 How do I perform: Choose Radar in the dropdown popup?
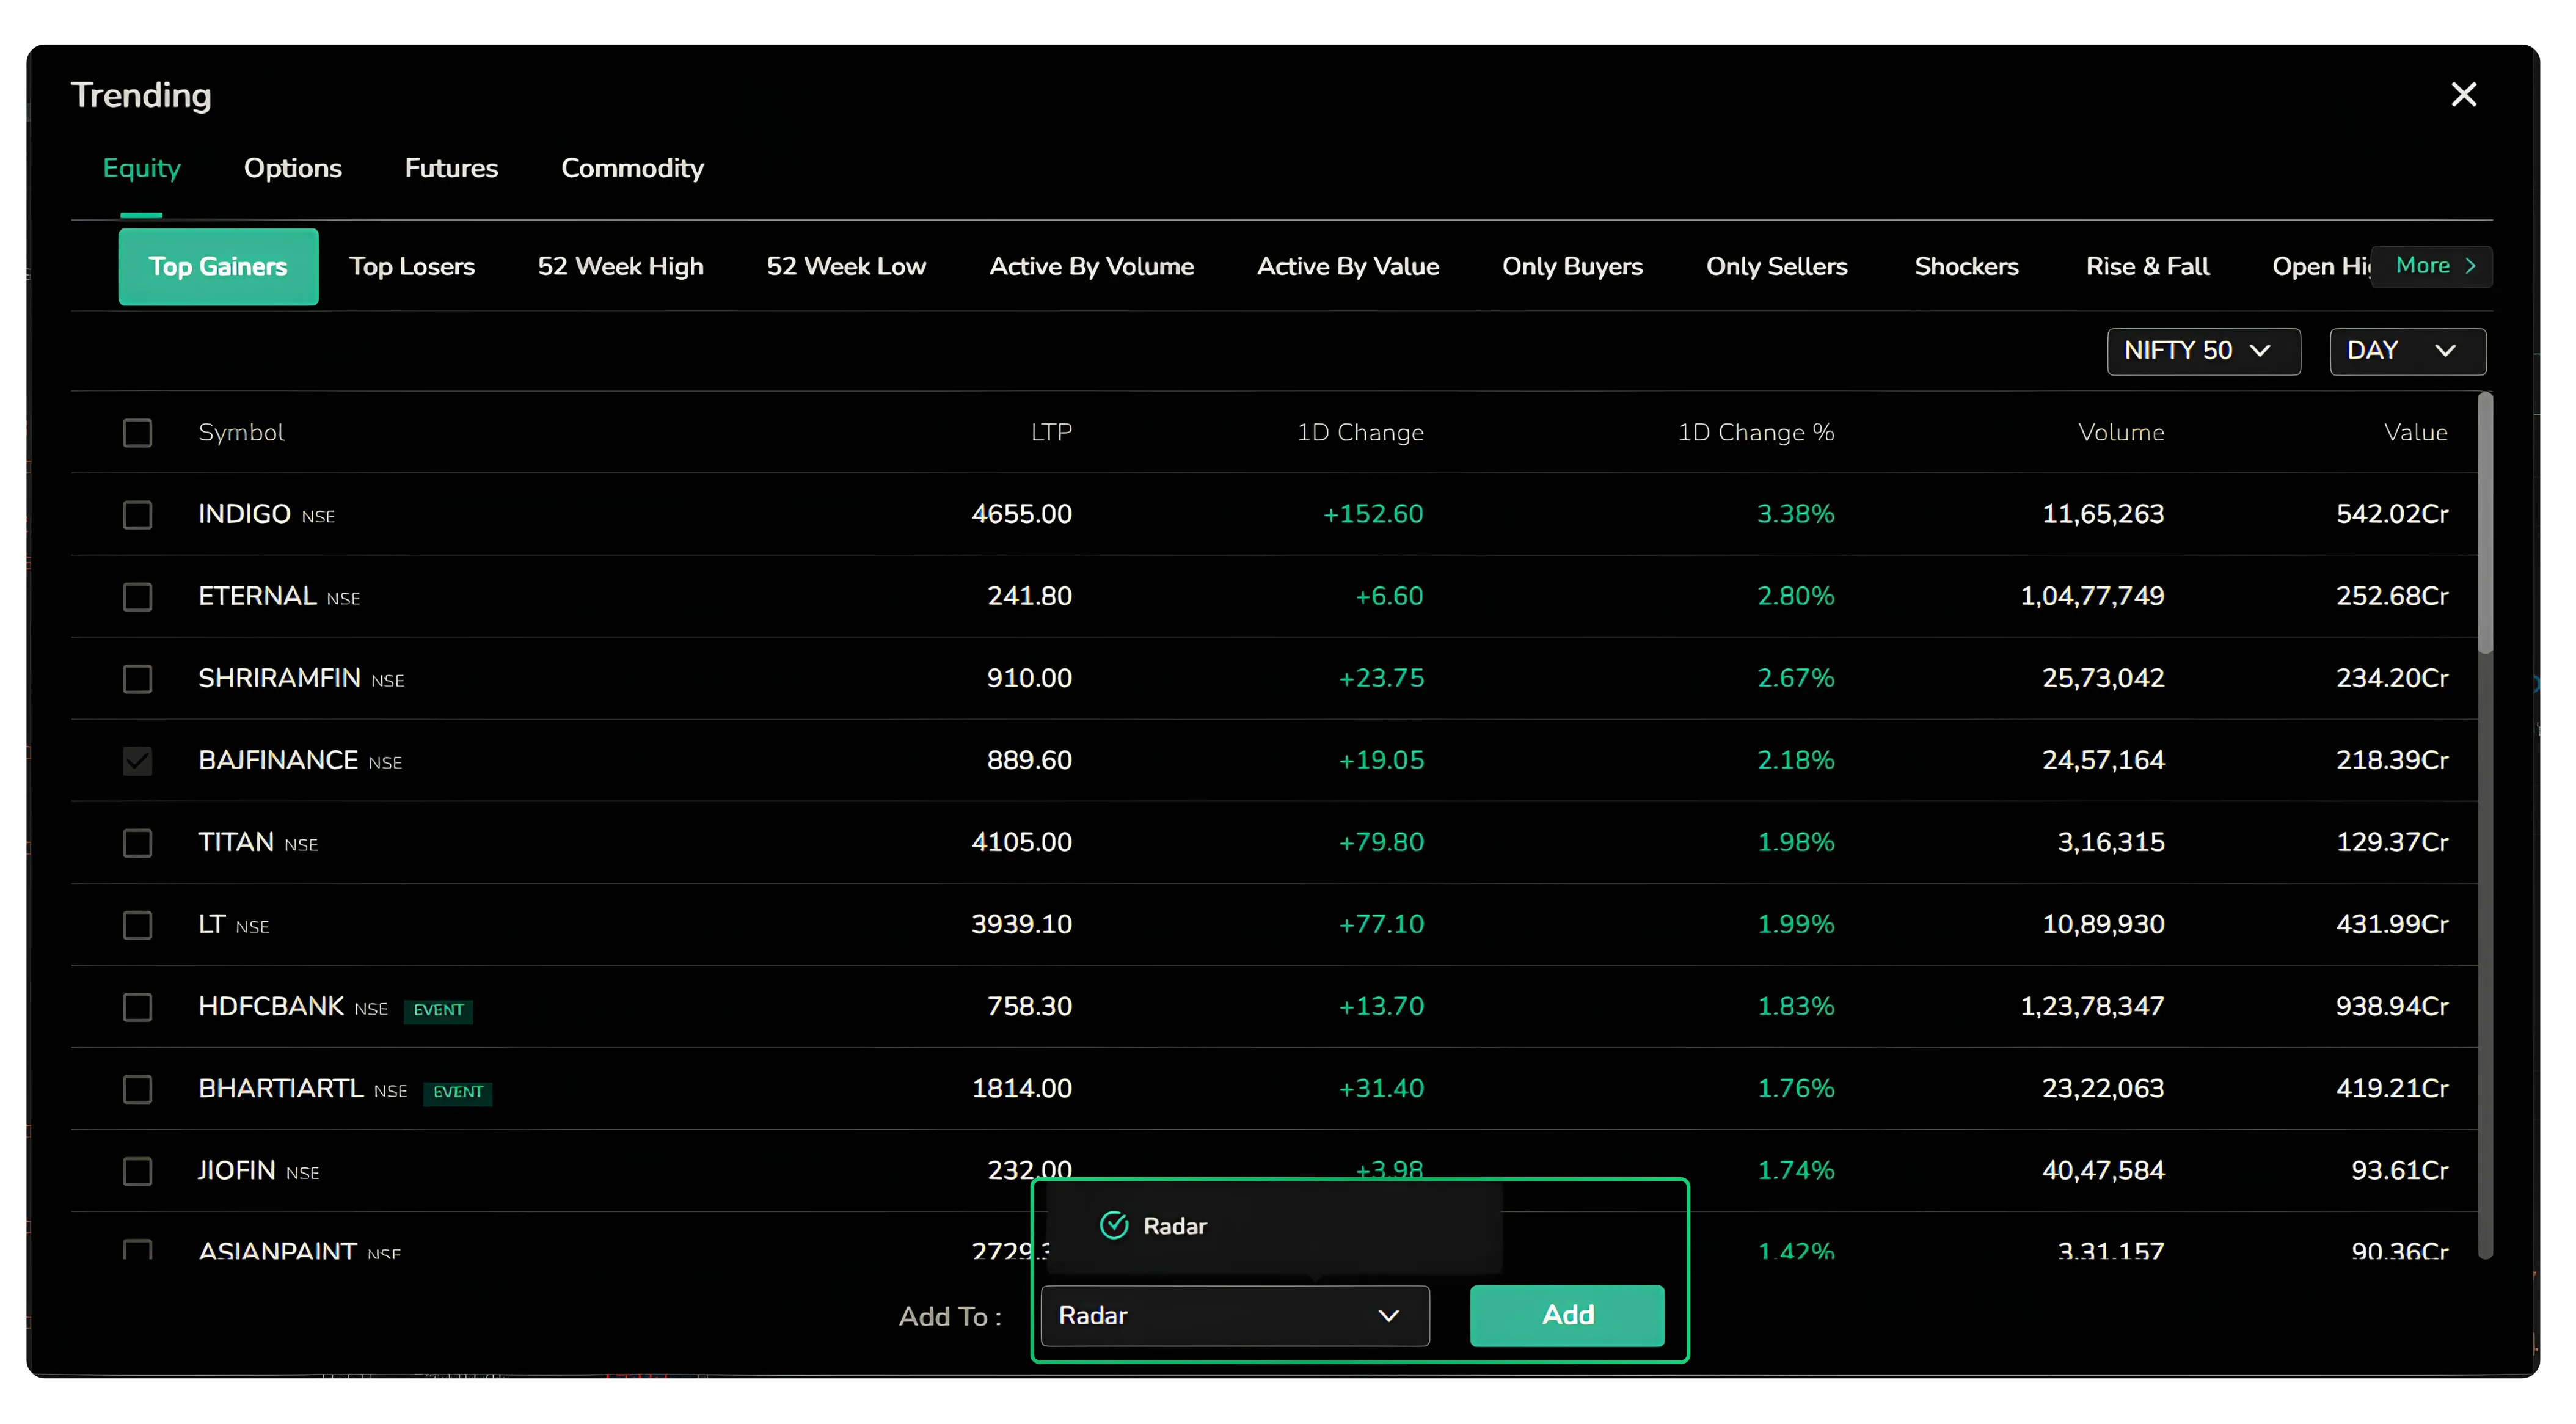1273,1226
